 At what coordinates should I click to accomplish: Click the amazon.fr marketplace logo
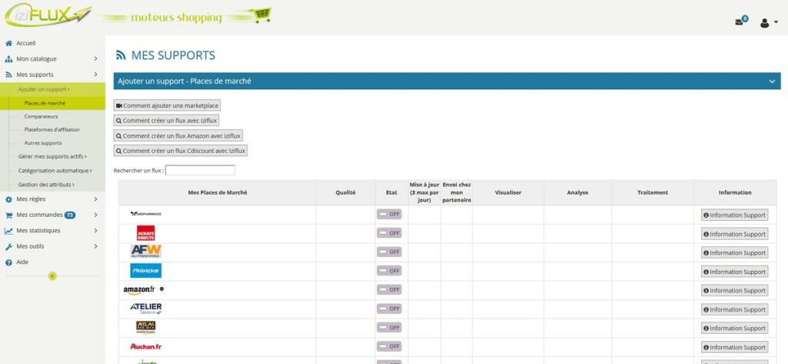tap(139, 290)
